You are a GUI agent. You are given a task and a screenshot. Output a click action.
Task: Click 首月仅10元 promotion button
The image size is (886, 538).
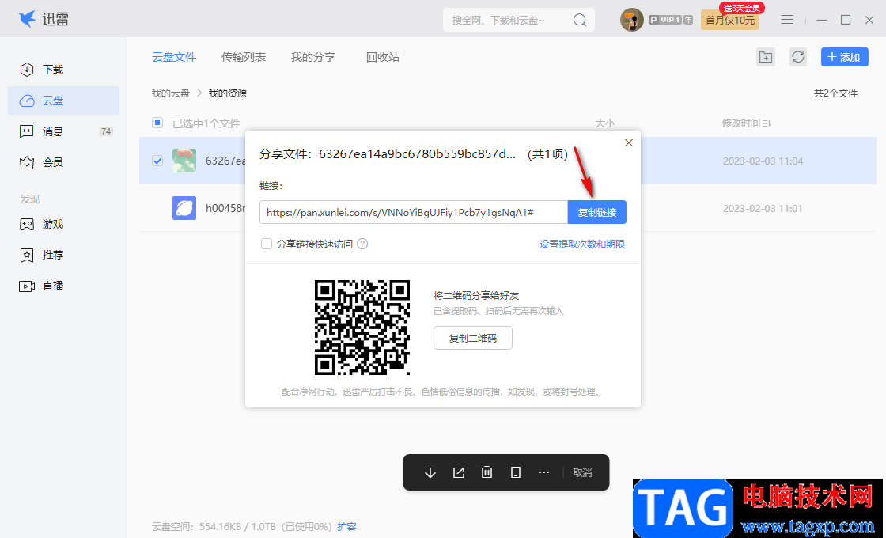point(730,20)
